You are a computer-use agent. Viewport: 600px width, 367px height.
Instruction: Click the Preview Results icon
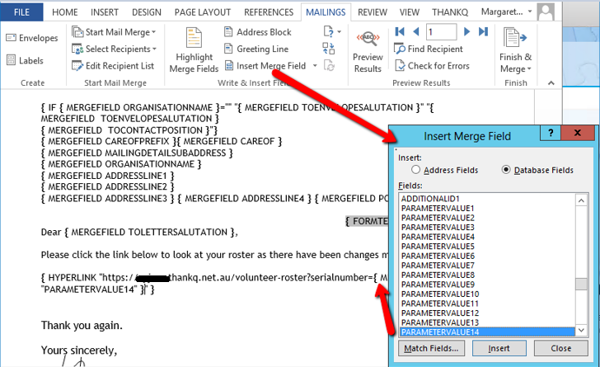tap(368, 49)
